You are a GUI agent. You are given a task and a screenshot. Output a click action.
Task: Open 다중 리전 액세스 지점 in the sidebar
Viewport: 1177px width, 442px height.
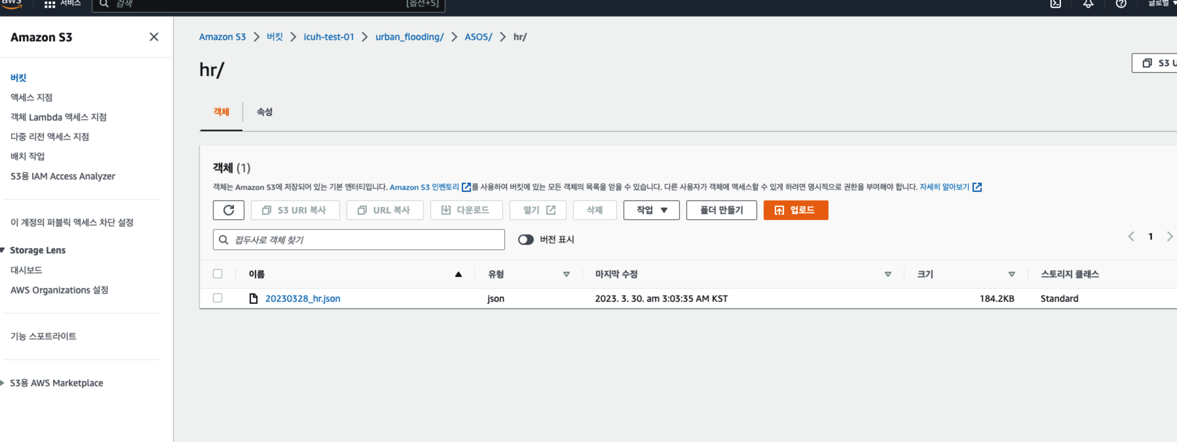[x=50, y=136]
